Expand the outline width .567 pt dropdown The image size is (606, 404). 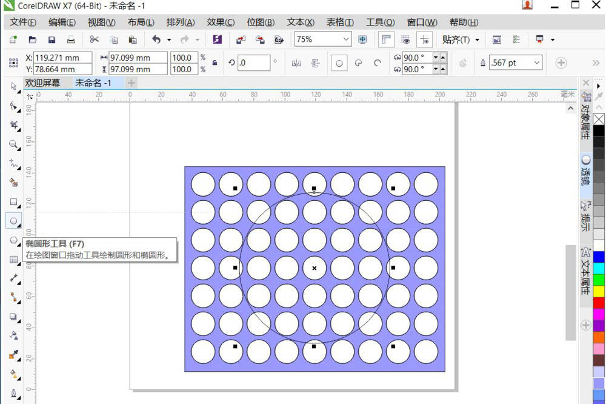(537, 62)
